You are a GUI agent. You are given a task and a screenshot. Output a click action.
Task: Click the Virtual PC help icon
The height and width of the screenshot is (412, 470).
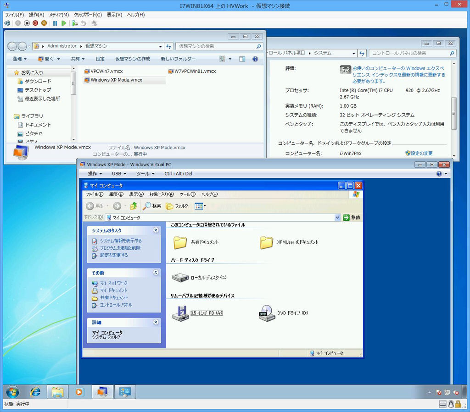439,174
